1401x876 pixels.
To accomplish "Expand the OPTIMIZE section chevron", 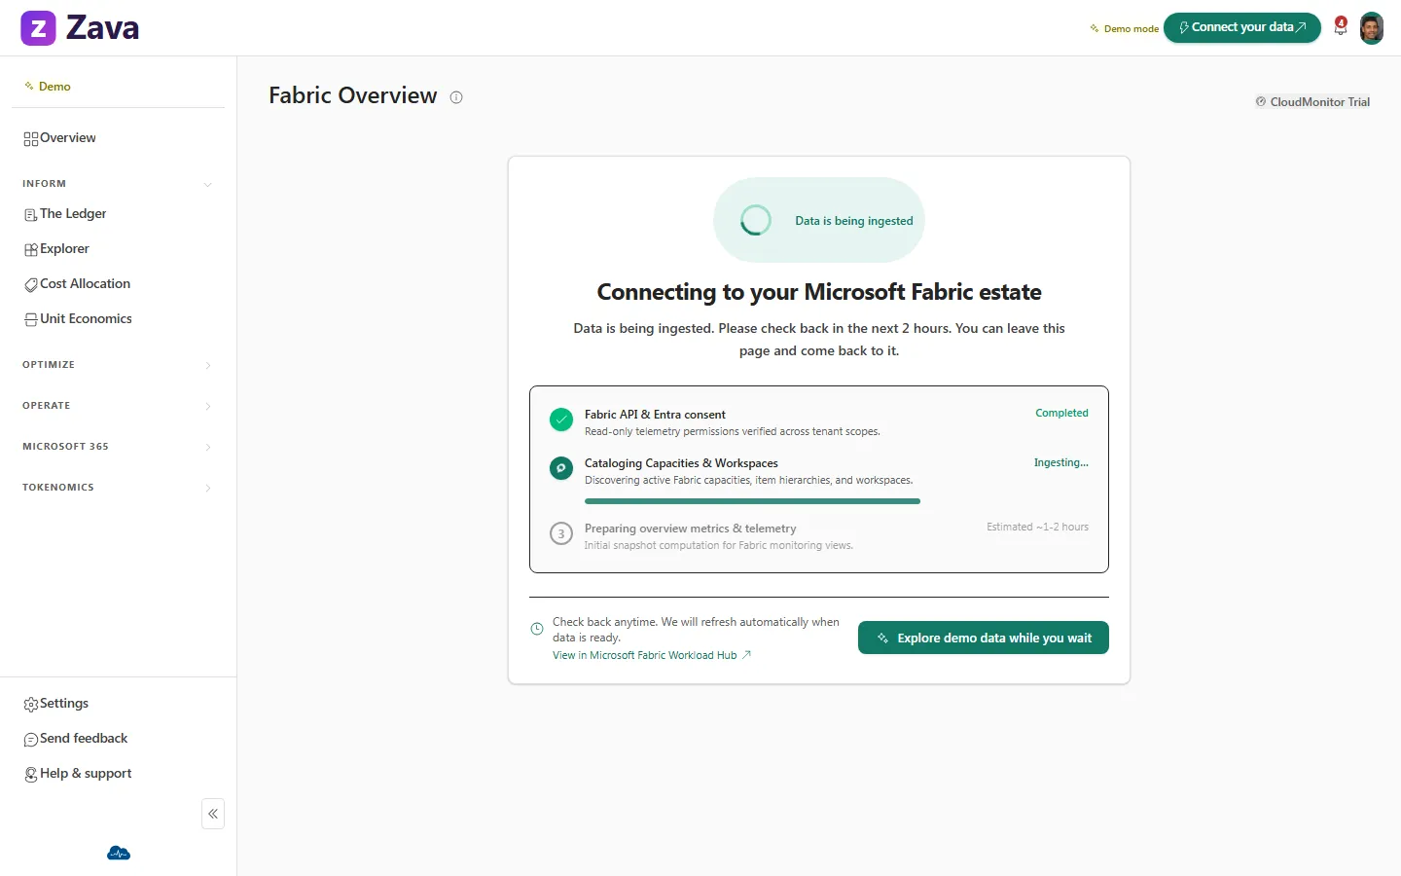I will coord(207,365).
